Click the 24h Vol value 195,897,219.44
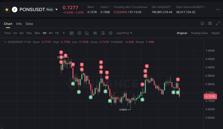Image resolution: width=223 pixels, height=129 pixels. 162,12
